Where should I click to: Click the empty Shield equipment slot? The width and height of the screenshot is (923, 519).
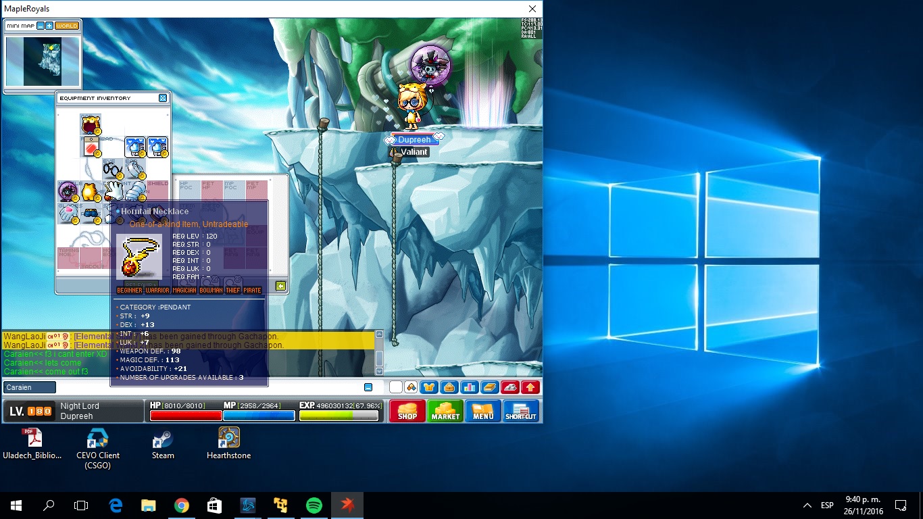(157, 191)
